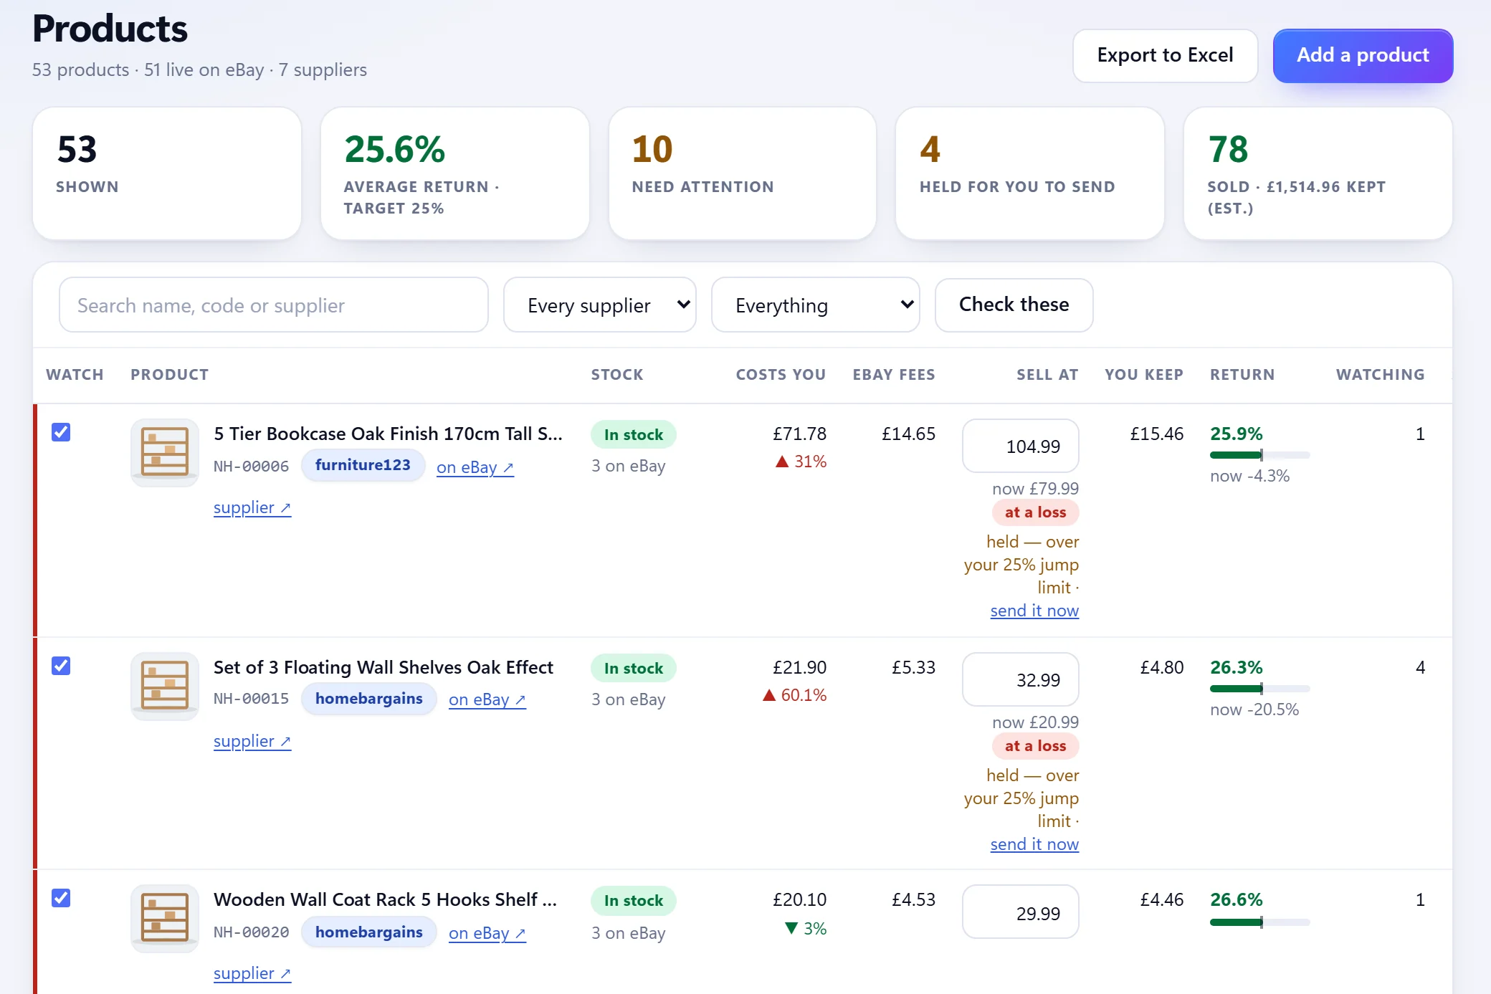
Task: Select the 53 Shown summary card
Action: click(x=167, y=173)
